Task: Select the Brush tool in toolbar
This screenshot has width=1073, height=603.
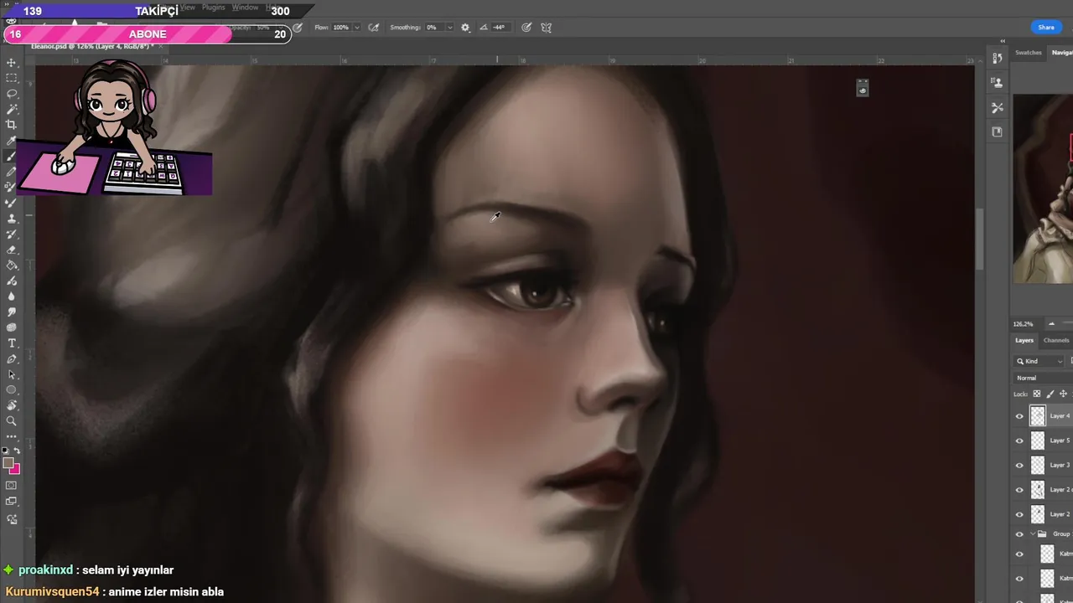Action: click(x=12, y=157)
